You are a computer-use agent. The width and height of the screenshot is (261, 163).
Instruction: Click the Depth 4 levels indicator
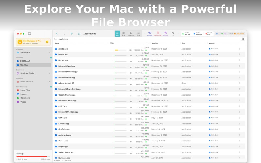[198, 34]
